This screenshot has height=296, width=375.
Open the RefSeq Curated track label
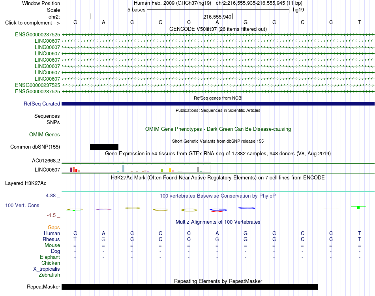point(41,104)
